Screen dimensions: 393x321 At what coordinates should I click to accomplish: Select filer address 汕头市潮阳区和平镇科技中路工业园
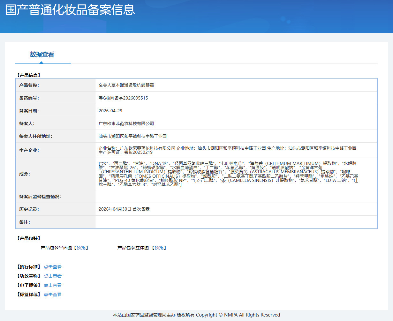(133, 136)
